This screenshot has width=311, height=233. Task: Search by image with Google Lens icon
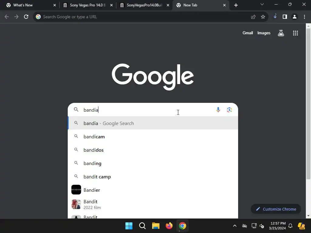click(229, 110)
